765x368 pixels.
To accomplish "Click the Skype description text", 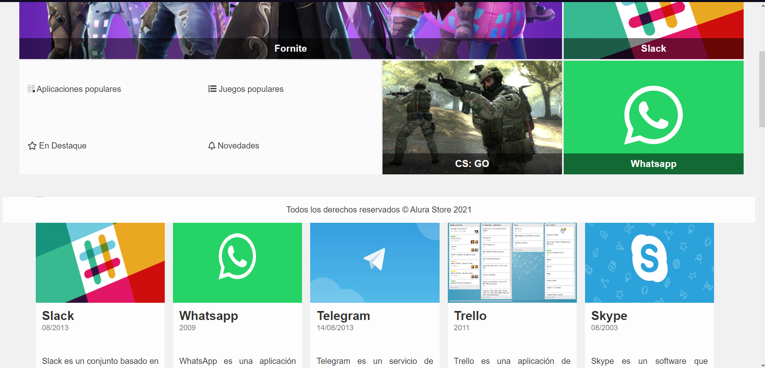I will pyautogui.click(x=650, y=361).
